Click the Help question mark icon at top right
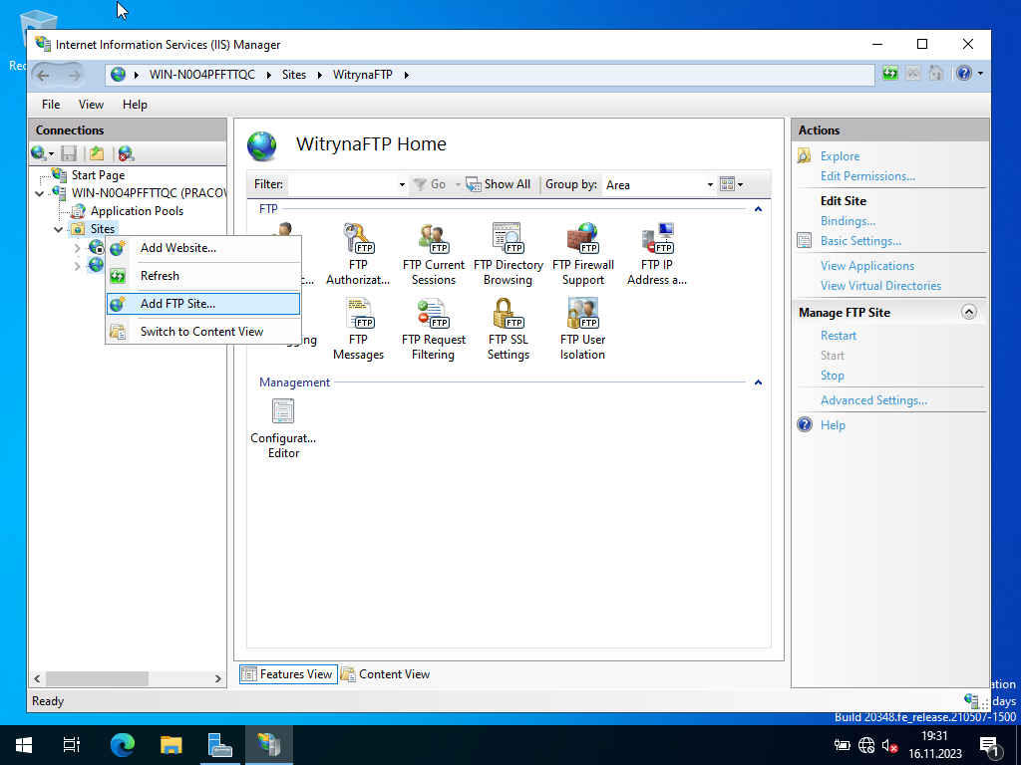This screenshot has height=765, width=1021. 964,73
